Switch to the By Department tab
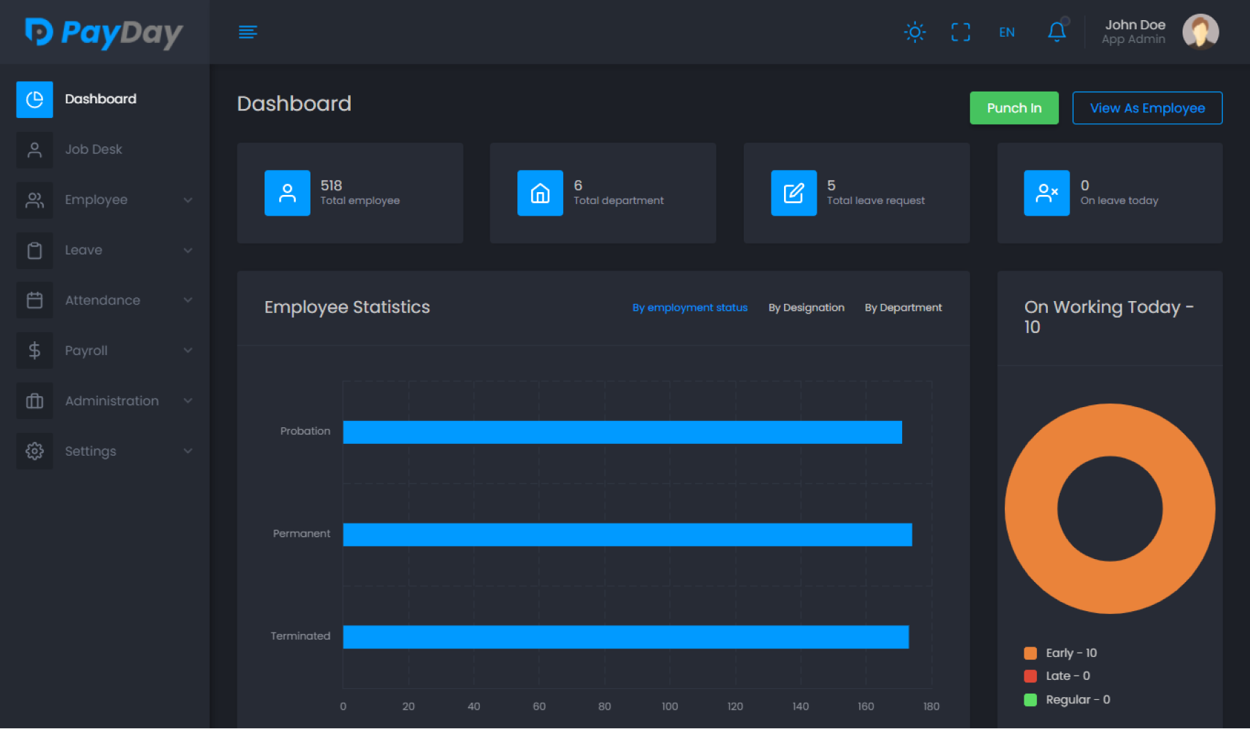The image size is (1250, 729). (903, 307)
